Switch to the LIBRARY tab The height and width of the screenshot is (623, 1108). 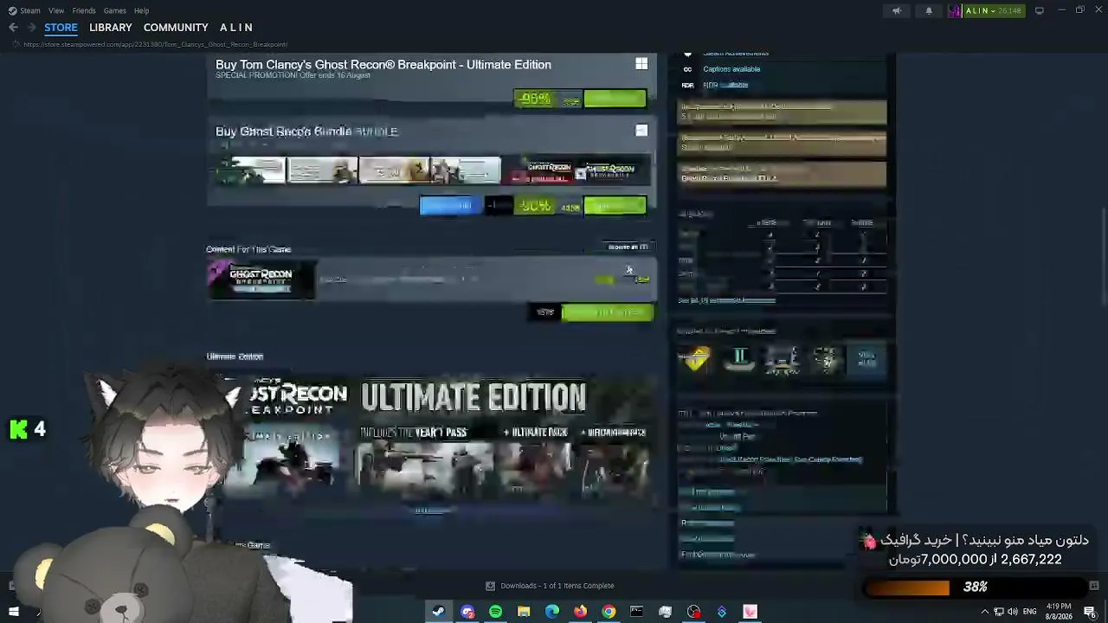point(111,28)
